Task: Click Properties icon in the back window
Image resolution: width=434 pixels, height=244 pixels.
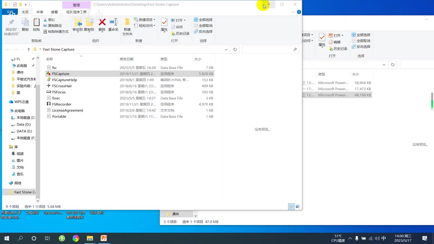Action: tap(322, 37)
